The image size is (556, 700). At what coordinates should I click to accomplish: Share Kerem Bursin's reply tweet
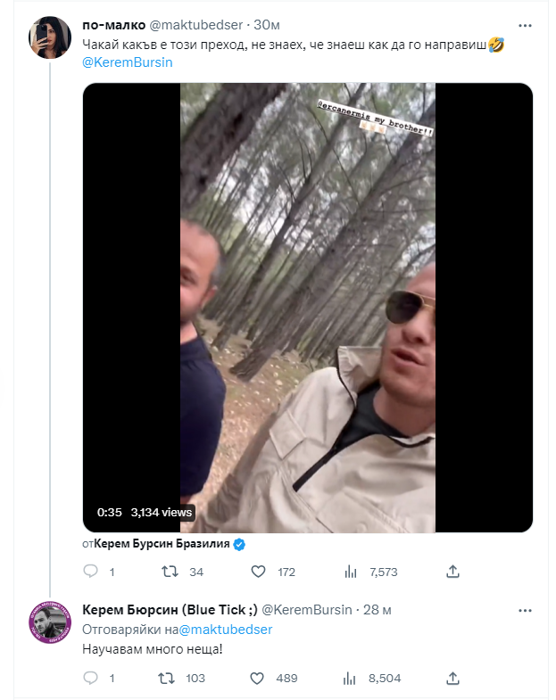tap(452, 679)
